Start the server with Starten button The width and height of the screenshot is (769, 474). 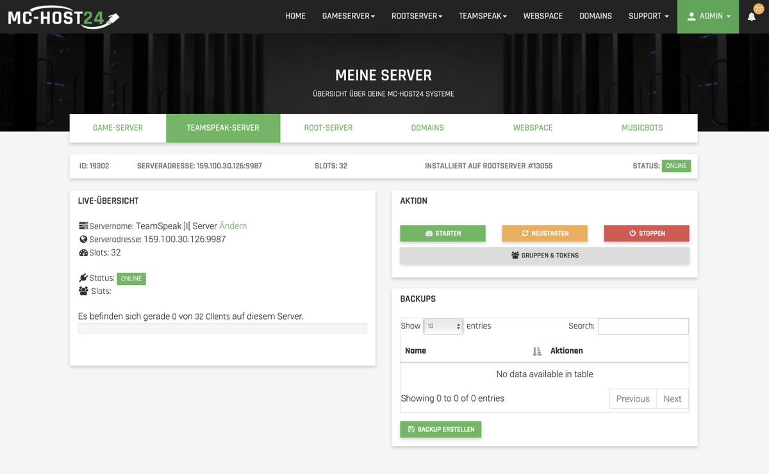click(443, 233)
